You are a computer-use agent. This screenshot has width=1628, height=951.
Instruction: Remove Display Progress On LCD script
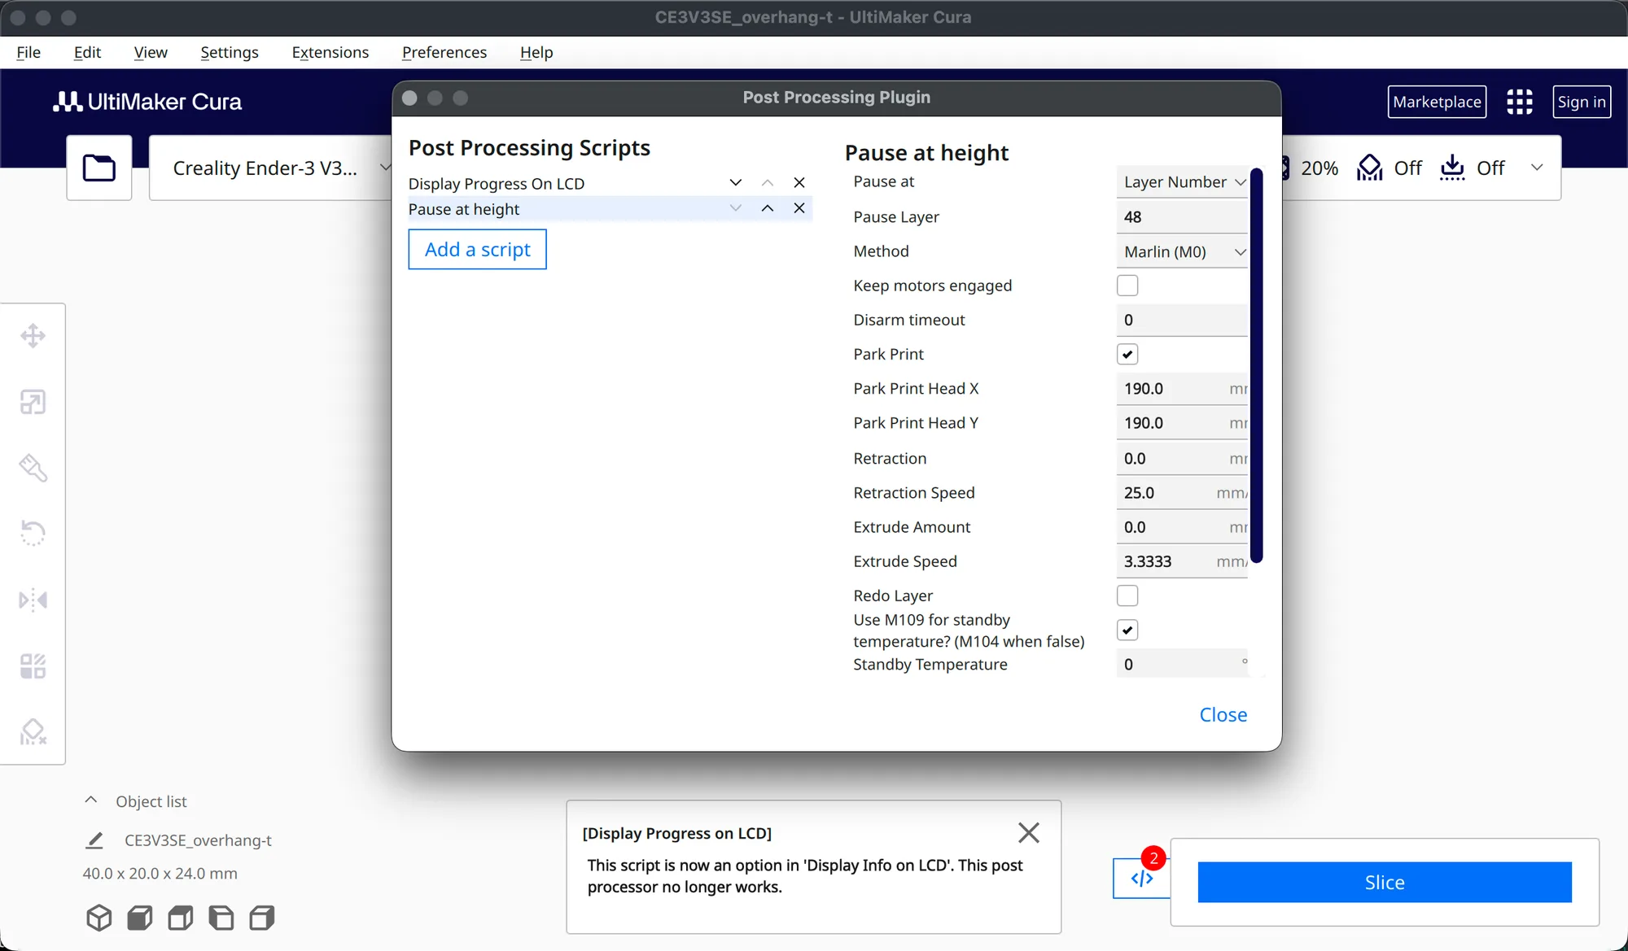coord(799,182)
